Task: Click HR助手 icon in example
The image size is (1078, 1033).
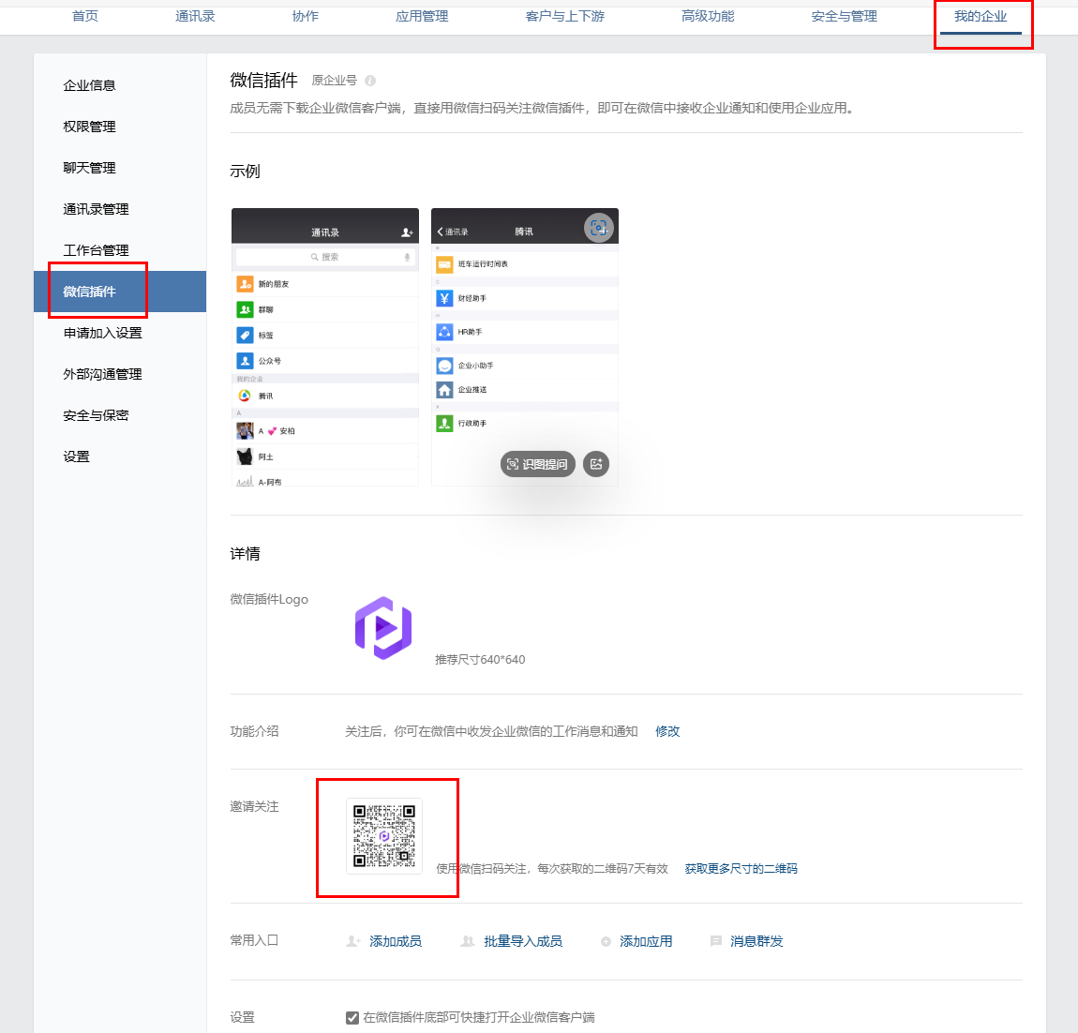Action: pyautogui.click(x=445, y=332)
